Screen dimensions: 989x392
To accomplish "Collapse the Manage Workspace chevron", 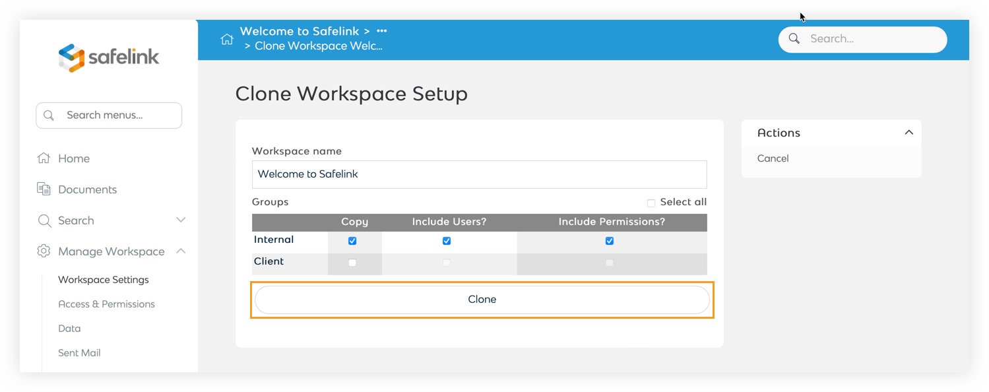I will (x=181, y=251).
